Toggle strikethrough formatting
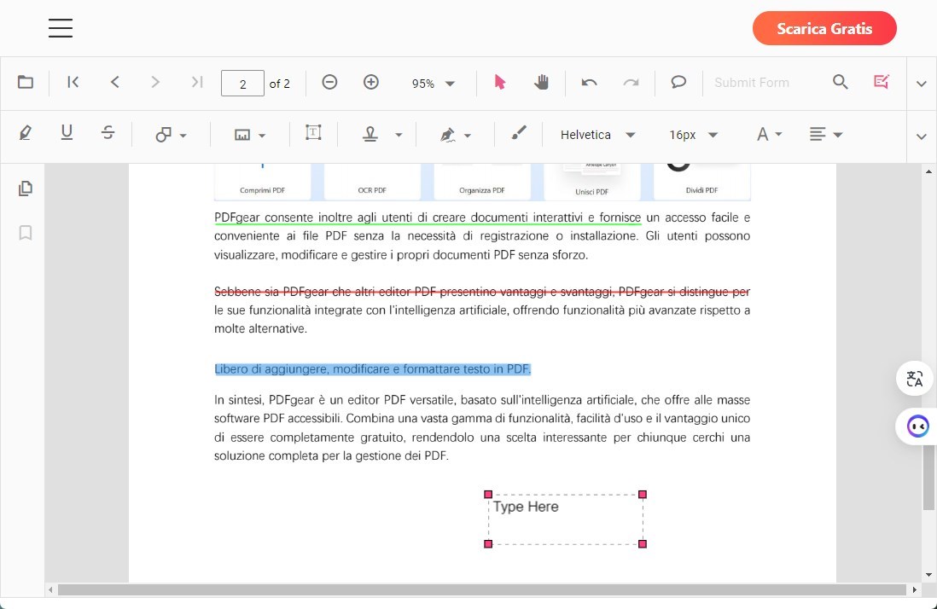 pyautogui.click(x=108, y=133)
